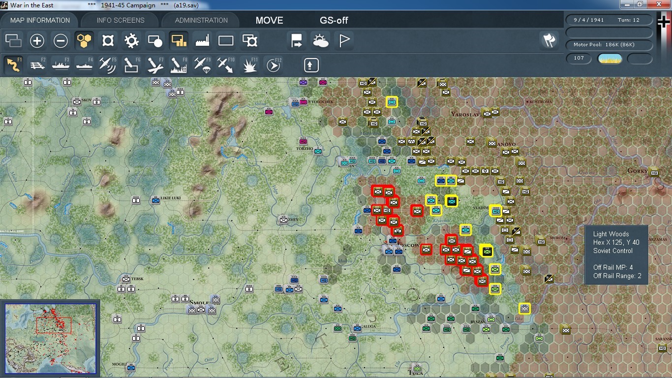Click the GS-off label
Image resolution: width=672 pixels, height=378 pixels.
click(x=334, y=20)
